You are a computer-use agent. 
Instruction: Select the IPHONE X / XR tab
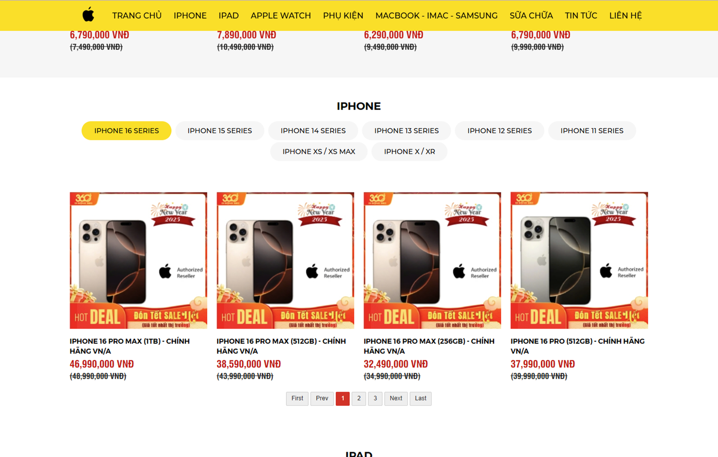pos(409,152)
